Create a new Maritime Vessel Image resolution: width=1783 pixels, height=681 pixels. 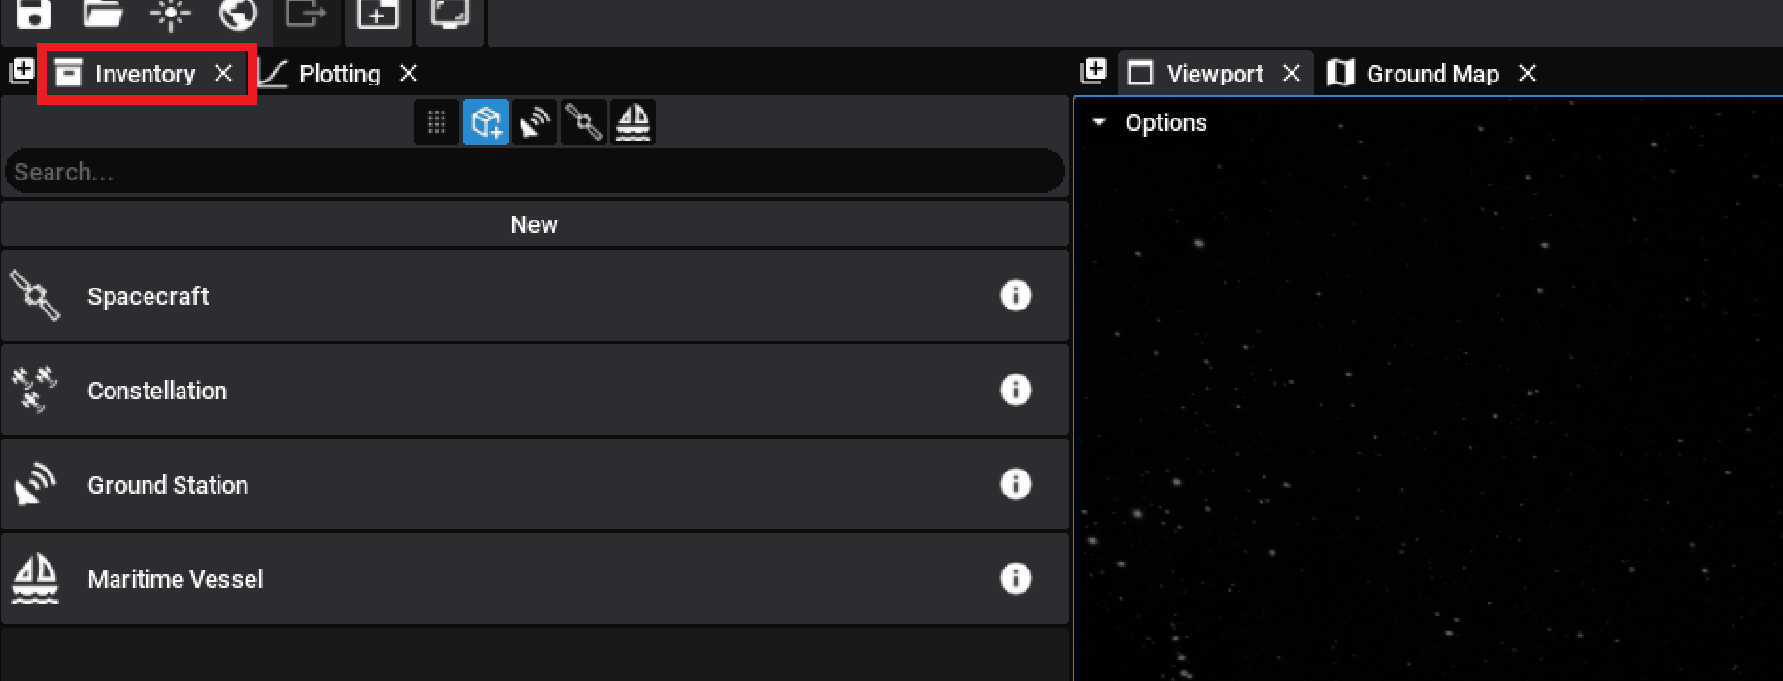[x=175, y=579]
